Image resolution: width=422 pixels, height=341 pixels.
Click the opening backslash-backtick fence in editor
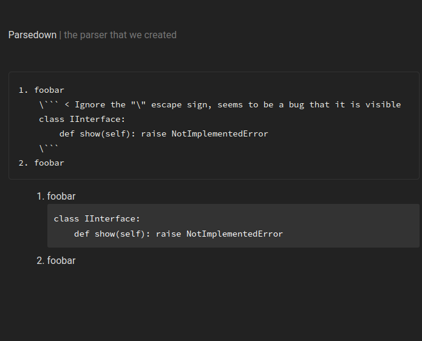(49, 105)
